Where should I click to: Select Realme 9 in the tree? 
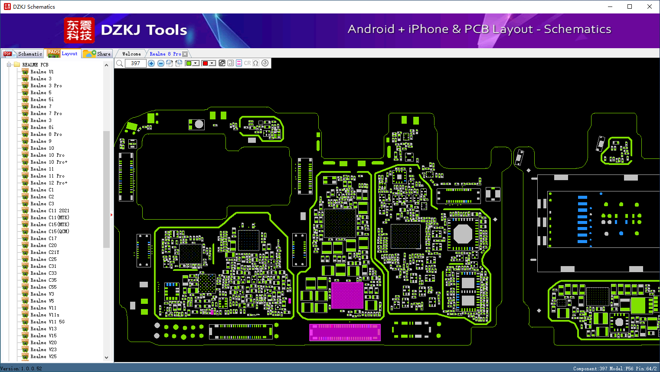pos(41,141)
